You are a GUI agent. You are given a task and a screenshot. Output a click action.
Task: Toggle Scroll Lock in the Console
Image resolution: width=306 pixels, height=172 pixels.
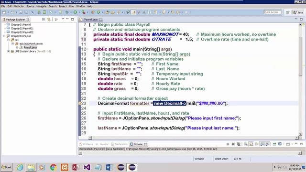[251, 144]
